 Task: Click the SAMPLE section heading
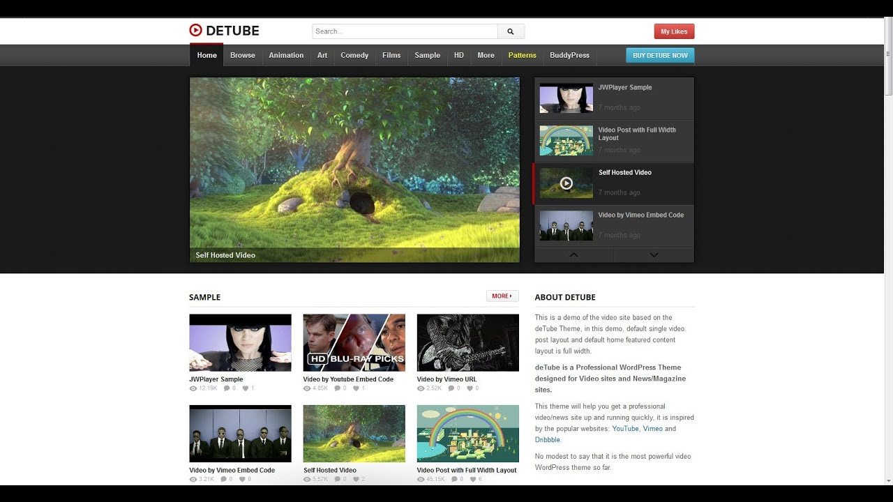coord(204,297)
